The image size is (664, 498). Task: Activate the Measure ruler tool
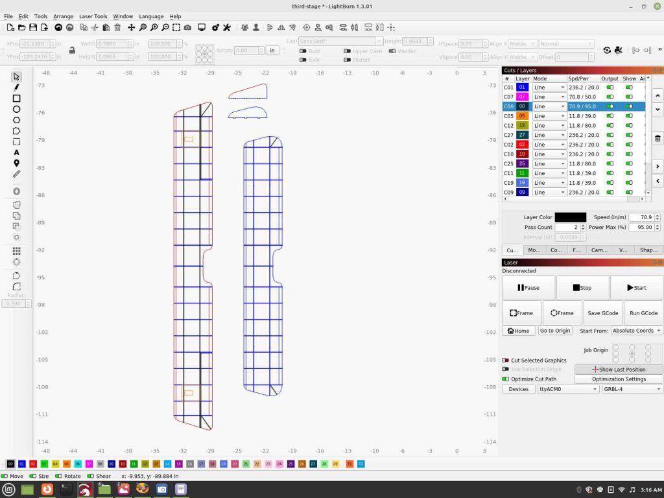[x=16, y=174]
